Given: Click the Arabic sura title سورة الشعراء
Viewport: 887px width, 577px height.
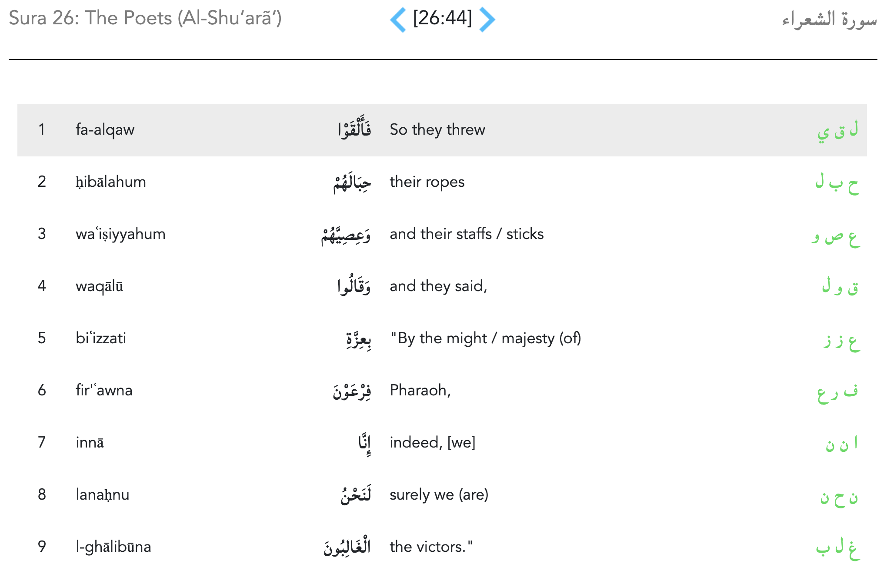Looking at the screenshot, I should (x=829, y=19).
